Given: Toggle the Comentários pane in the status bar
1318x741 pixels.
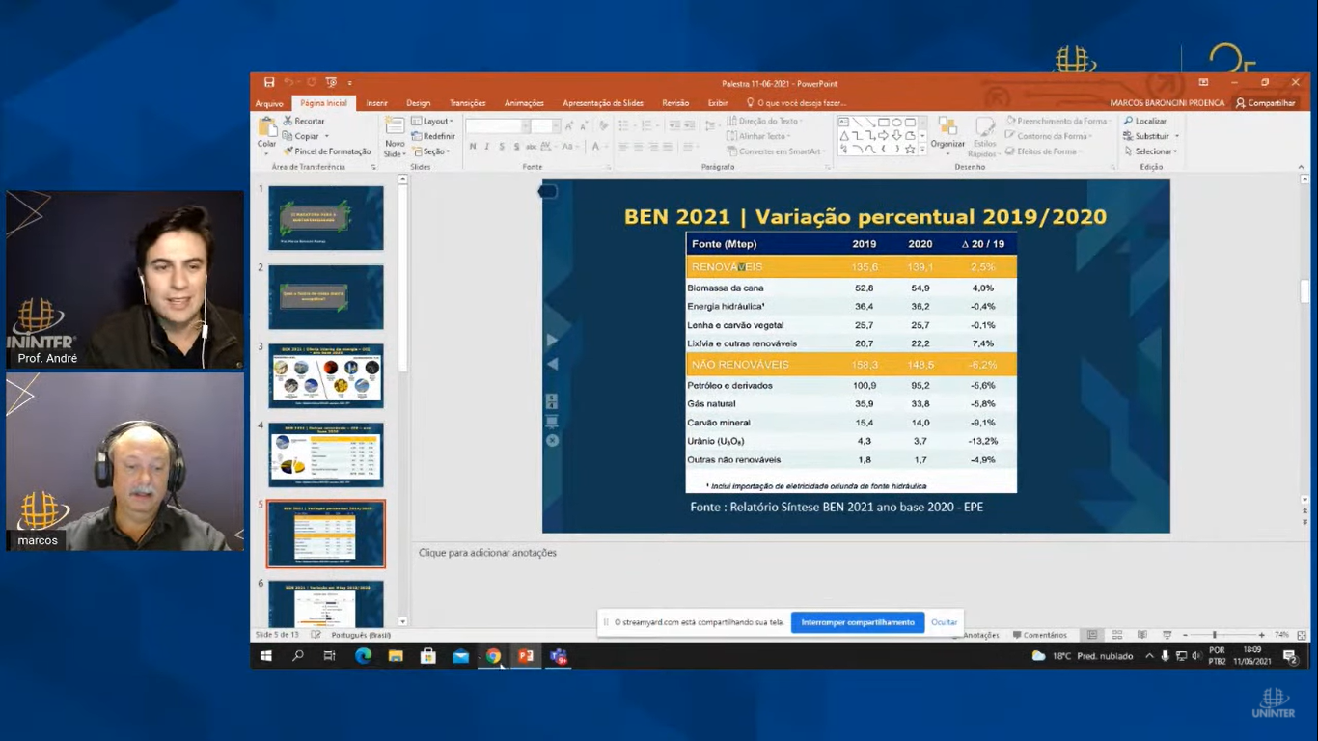Looking at the screenshot, I should click(x=1040, y=635).
